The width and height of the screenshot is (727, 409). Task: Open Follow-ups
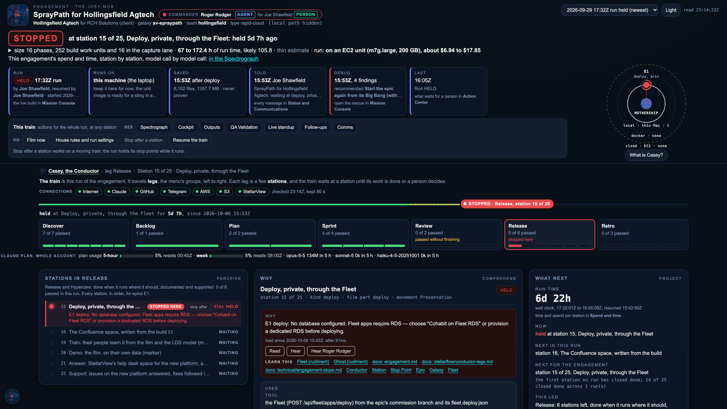click(316, 127)
